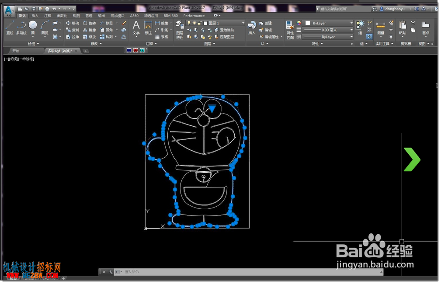Open 图层特性 (Layer Properties) panel

tap(180, 30)
